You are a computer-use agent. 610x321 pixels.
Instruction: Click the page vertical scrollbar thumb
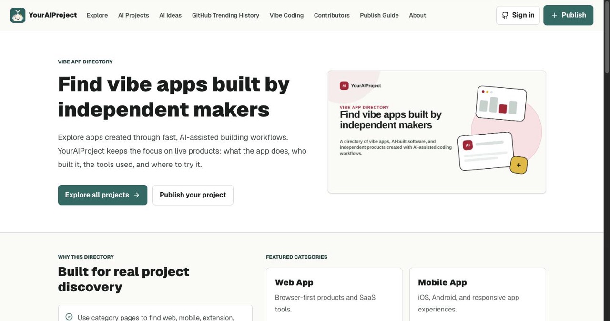pos(607,37)
